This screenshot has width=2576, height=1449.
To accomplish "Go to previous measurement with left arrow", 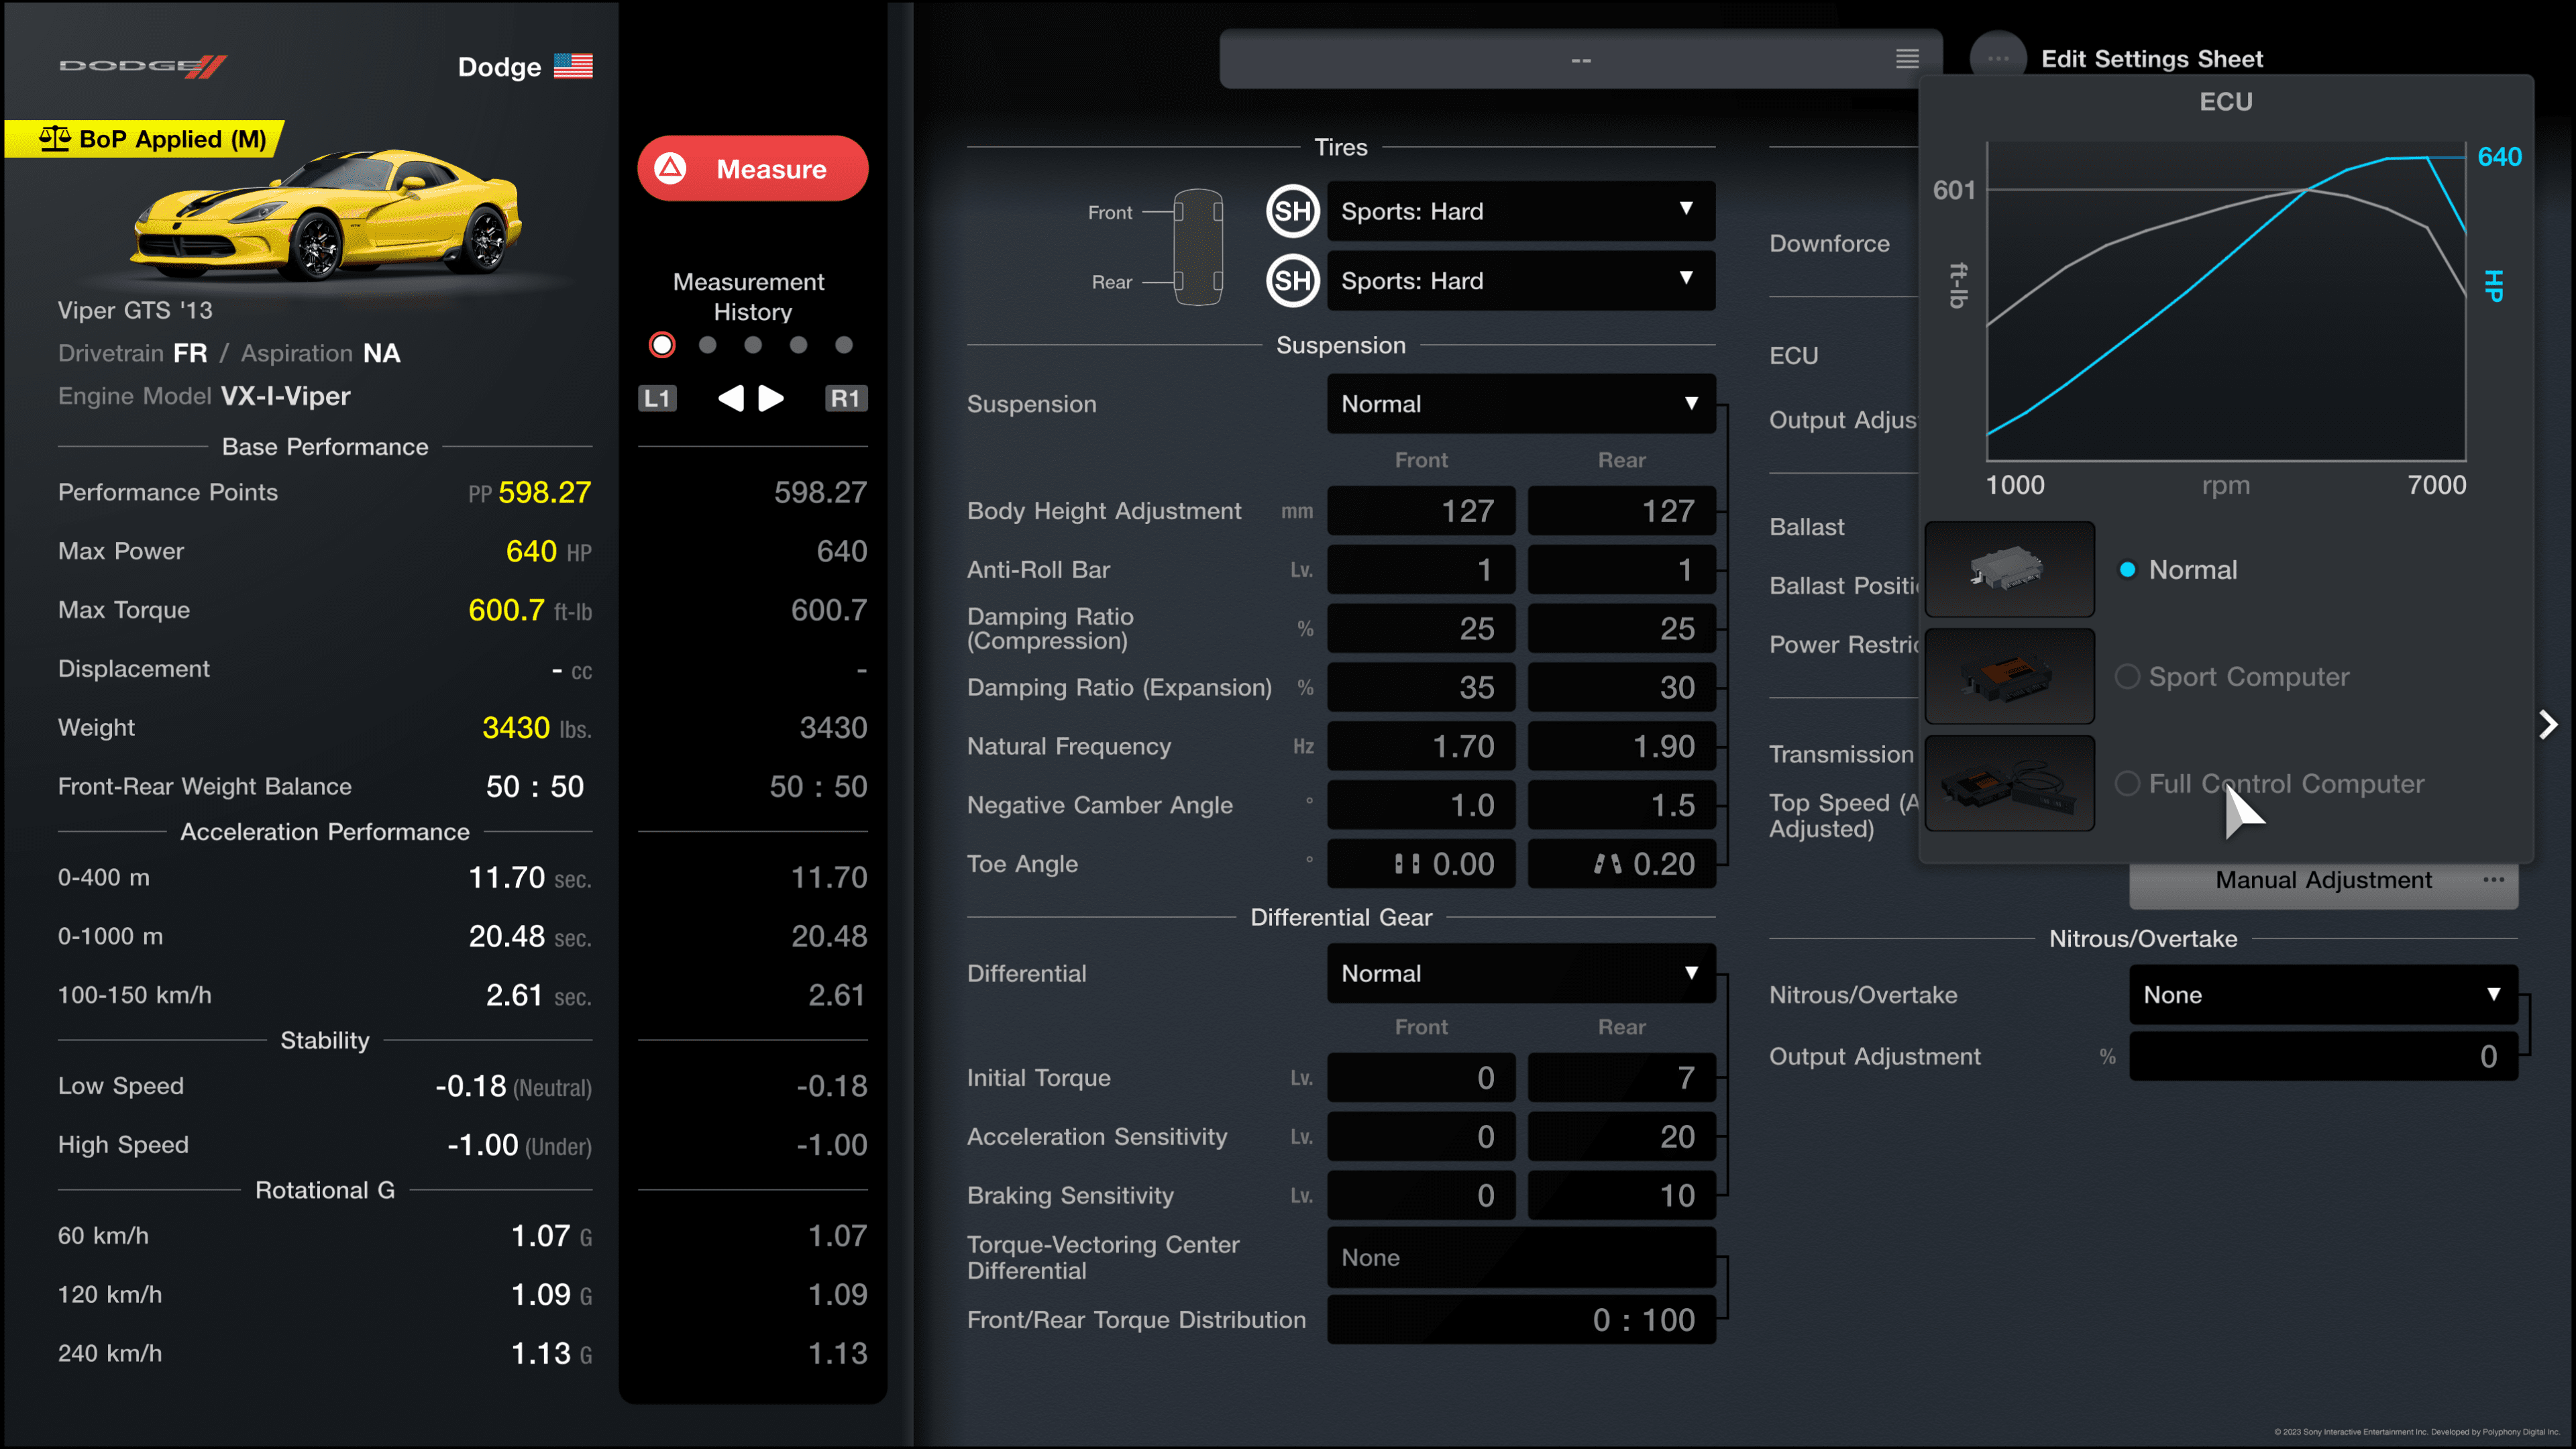I will [731, 398].
